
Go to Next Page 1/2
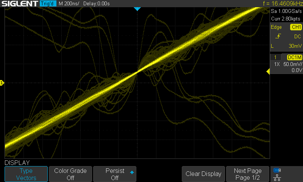(248, 174)
